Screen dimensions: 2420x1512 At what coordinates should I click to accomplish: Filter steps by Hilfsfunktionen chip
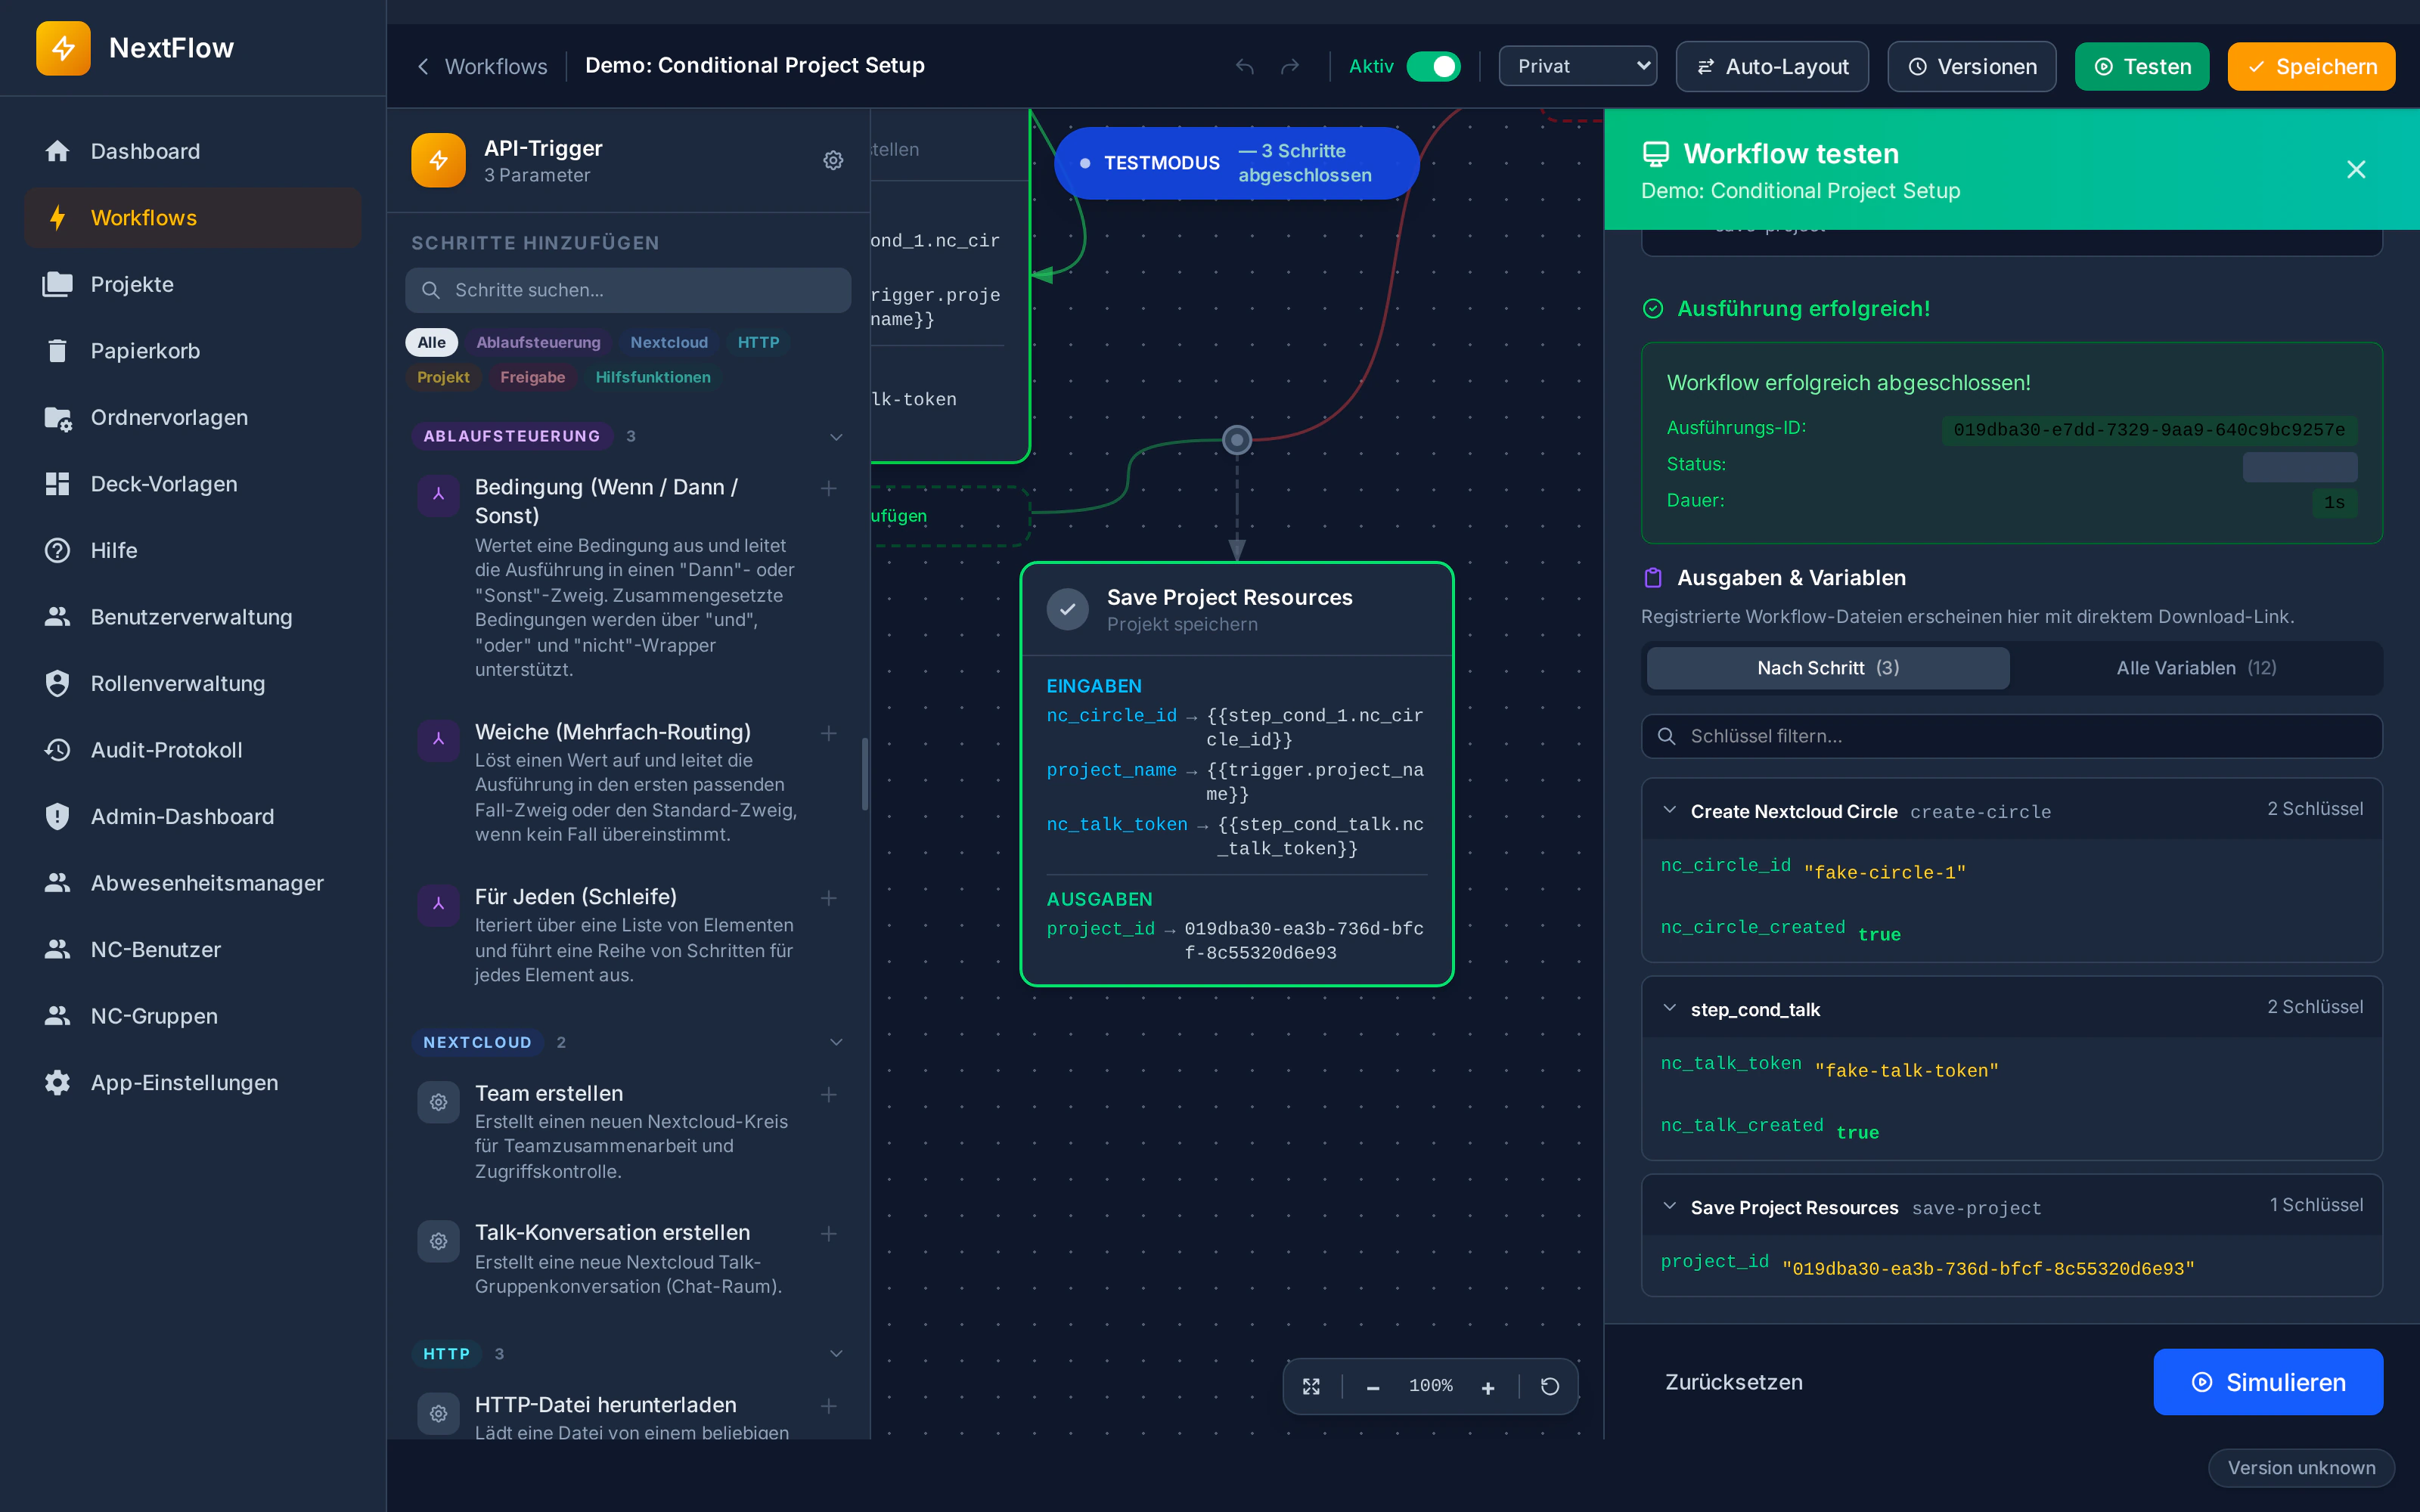(653, 377)
